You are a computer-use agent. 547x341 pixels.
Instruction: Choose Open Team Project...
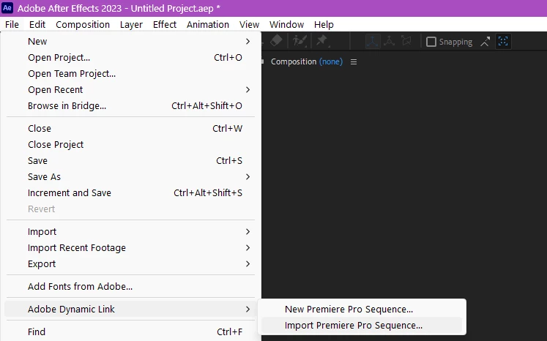[130, 74]
